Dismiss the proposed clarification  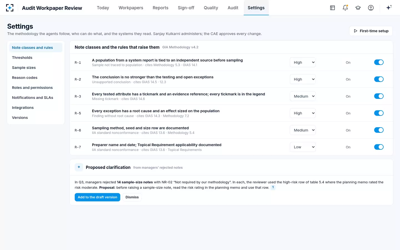tap(132, 197)
